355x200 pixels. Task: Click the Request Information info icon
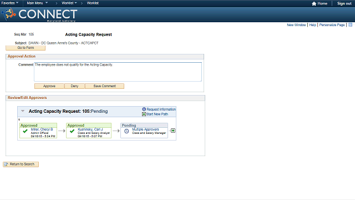click(x=144, y=109)
